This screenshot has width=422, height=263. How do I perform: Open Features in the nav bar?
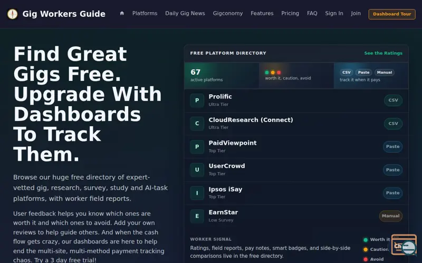click(x=262, y=14)
